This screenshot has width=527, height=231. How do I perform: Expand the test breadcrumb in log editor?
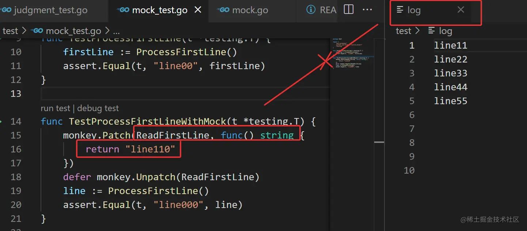(x=403, y=31)
